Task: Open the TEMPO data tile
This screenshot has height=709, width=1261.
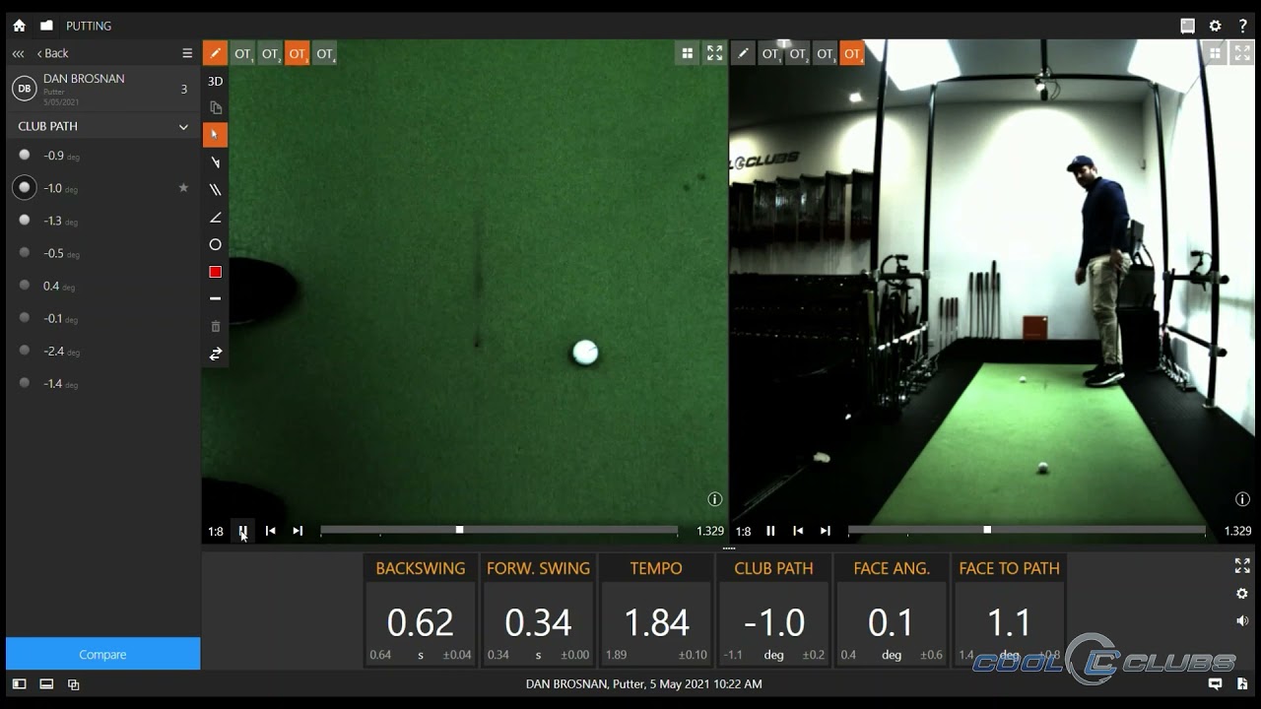Action: [x=656, y=610]
